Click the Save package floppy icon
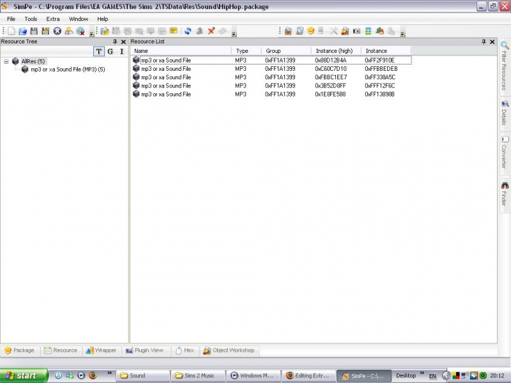The image size is (511, 383). (34, 31)
